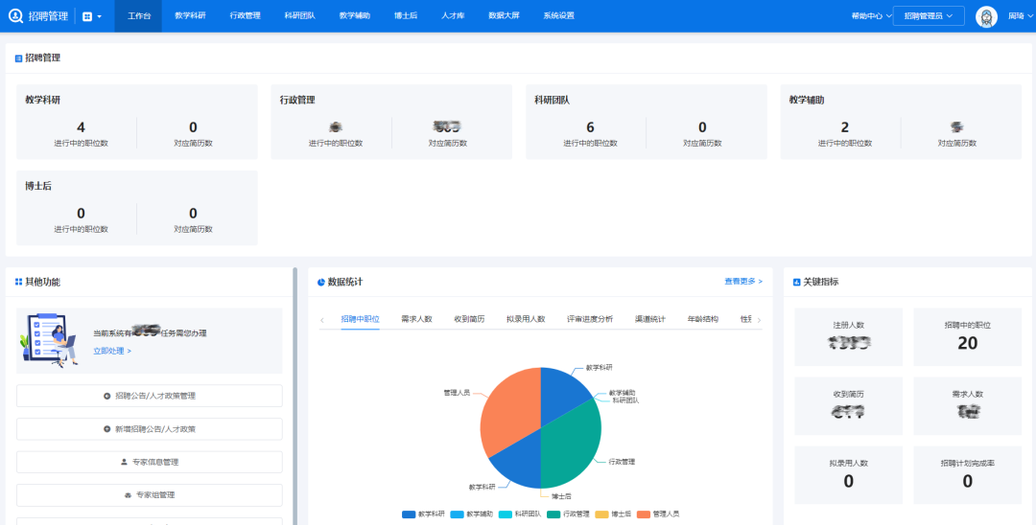Toggle 教学辅助 legend swatch
The width and height of the screenshot is (1036, 525).
point(457,514)
